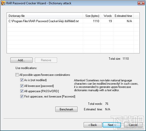Viewport: 146px width, 131px height.
Task: Toggle First uppercase, rest lowercase checkbox
Action: tap(22, 96)
